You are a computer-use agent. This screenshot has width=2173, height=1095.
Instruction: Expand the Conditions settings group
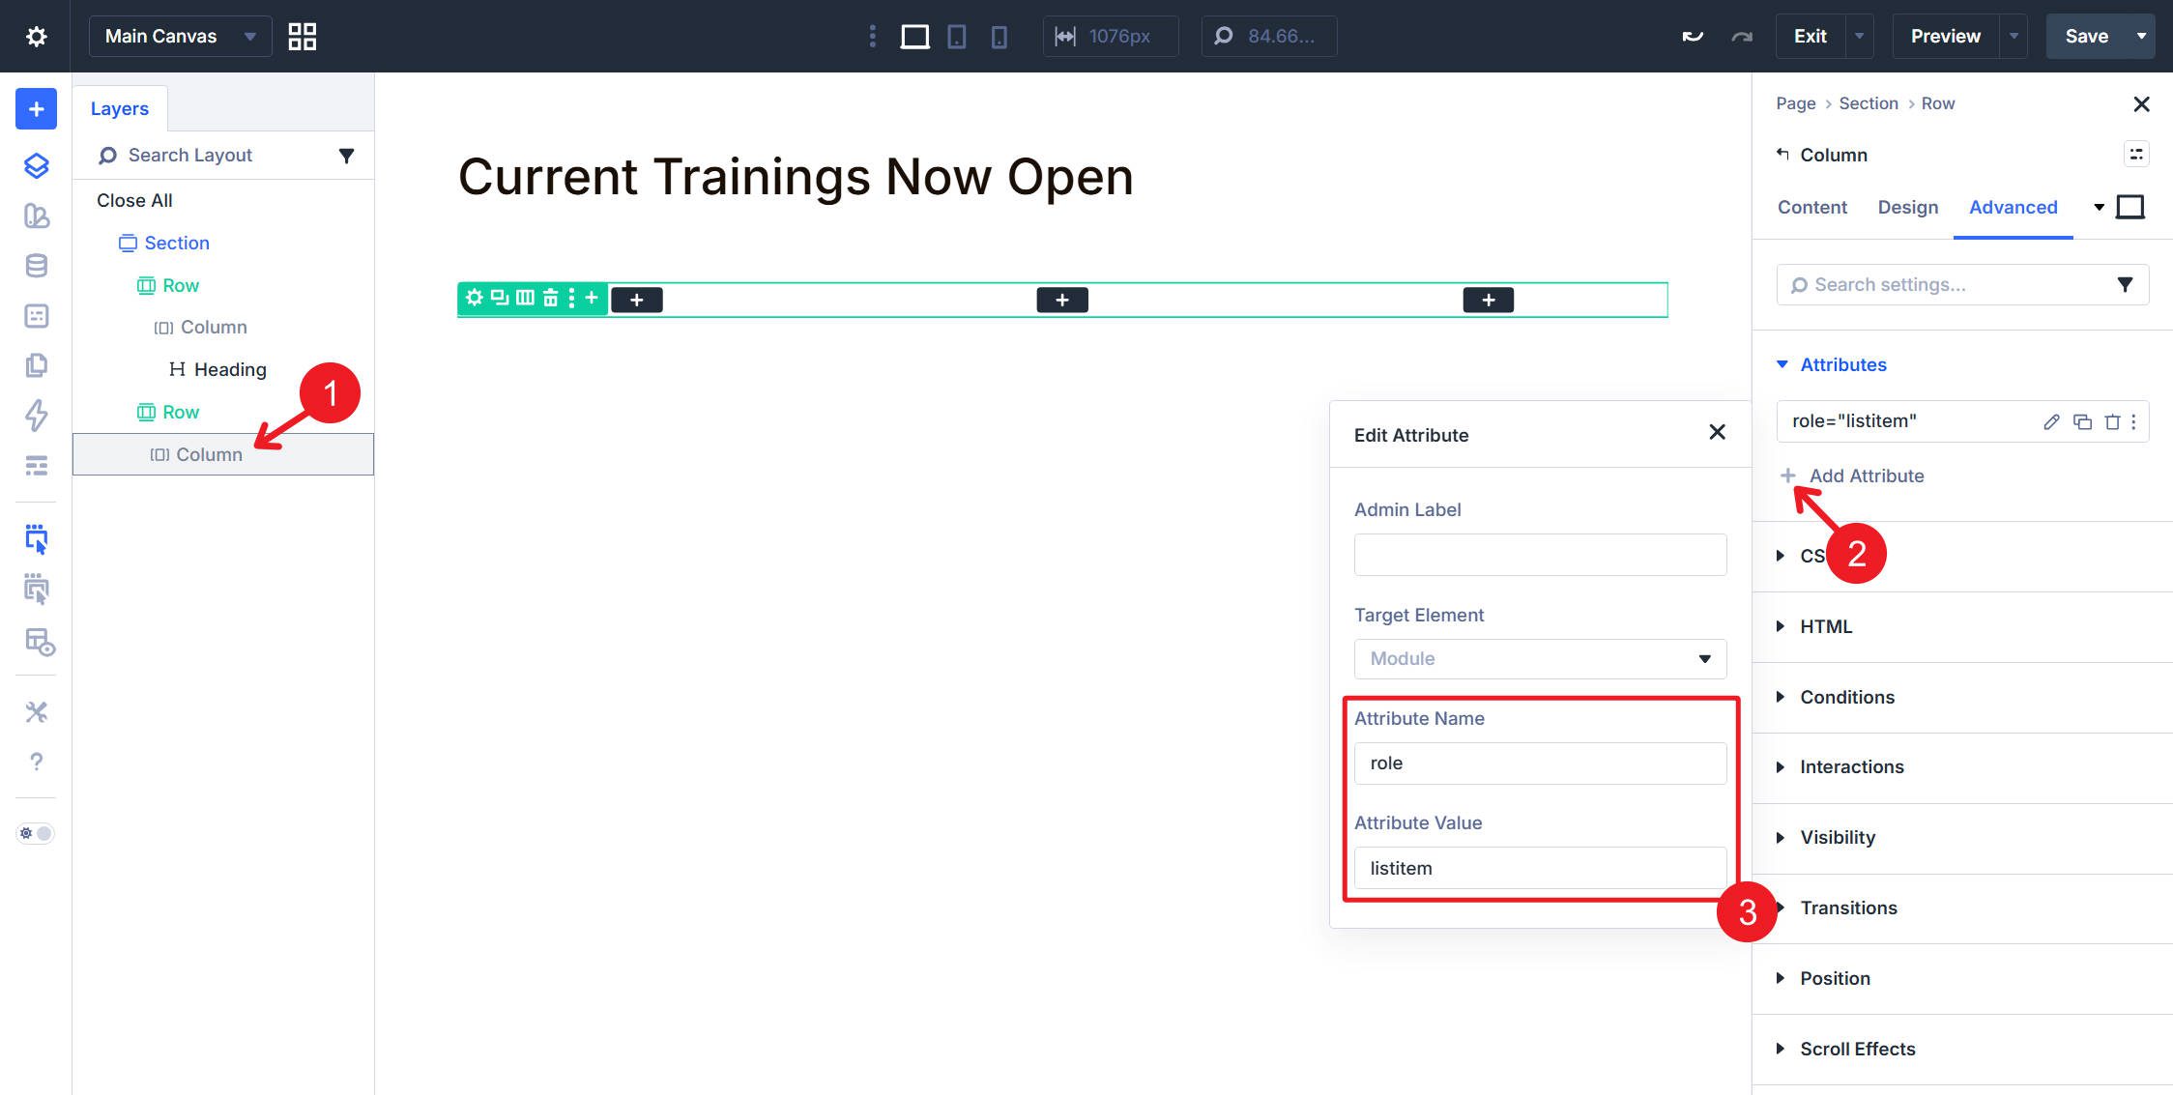click(1846, 697)
